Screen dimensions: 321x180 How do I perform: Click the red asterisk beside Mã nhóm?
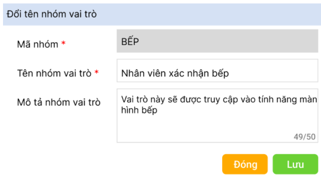click(63, 44)
